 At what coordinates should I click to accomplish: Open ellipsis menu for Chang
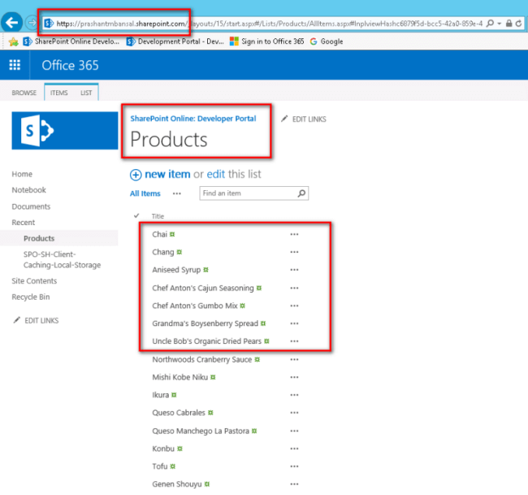coord(294,252)
